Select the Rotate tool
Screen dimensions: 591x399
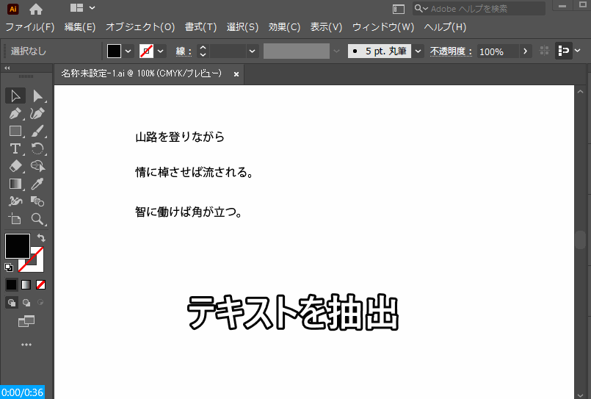tap(37, 148)
